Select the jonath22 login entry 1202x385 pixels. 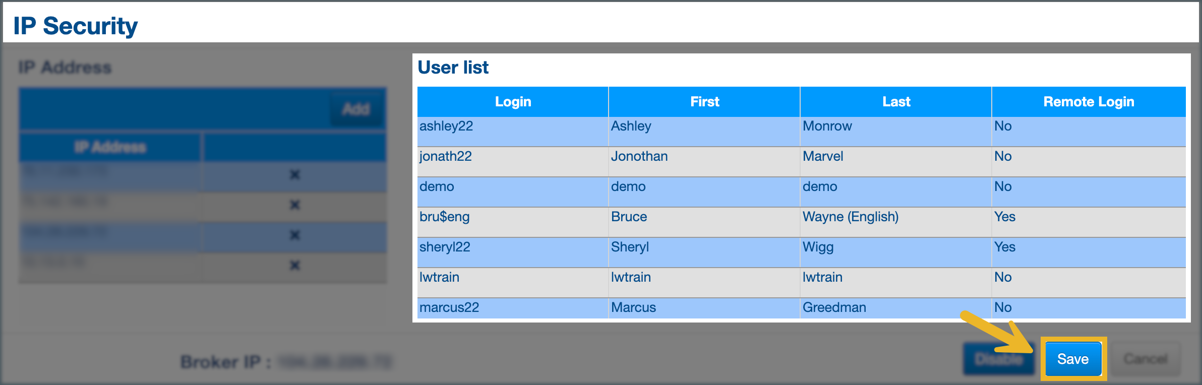coord(446,157)
